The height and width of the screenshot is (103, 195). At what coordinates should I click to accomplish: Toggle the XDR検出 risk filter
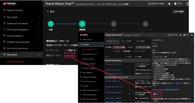click(x=116, y=51)
